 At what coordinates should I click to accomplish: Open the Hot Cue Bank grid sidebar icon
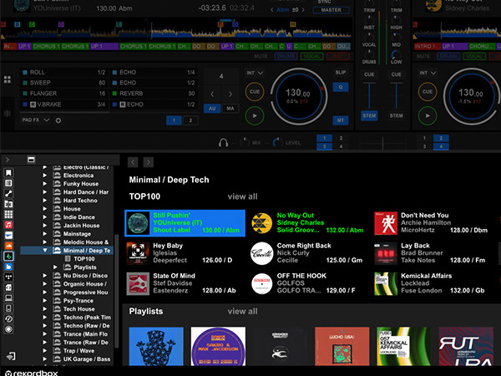tap(8, 215)
